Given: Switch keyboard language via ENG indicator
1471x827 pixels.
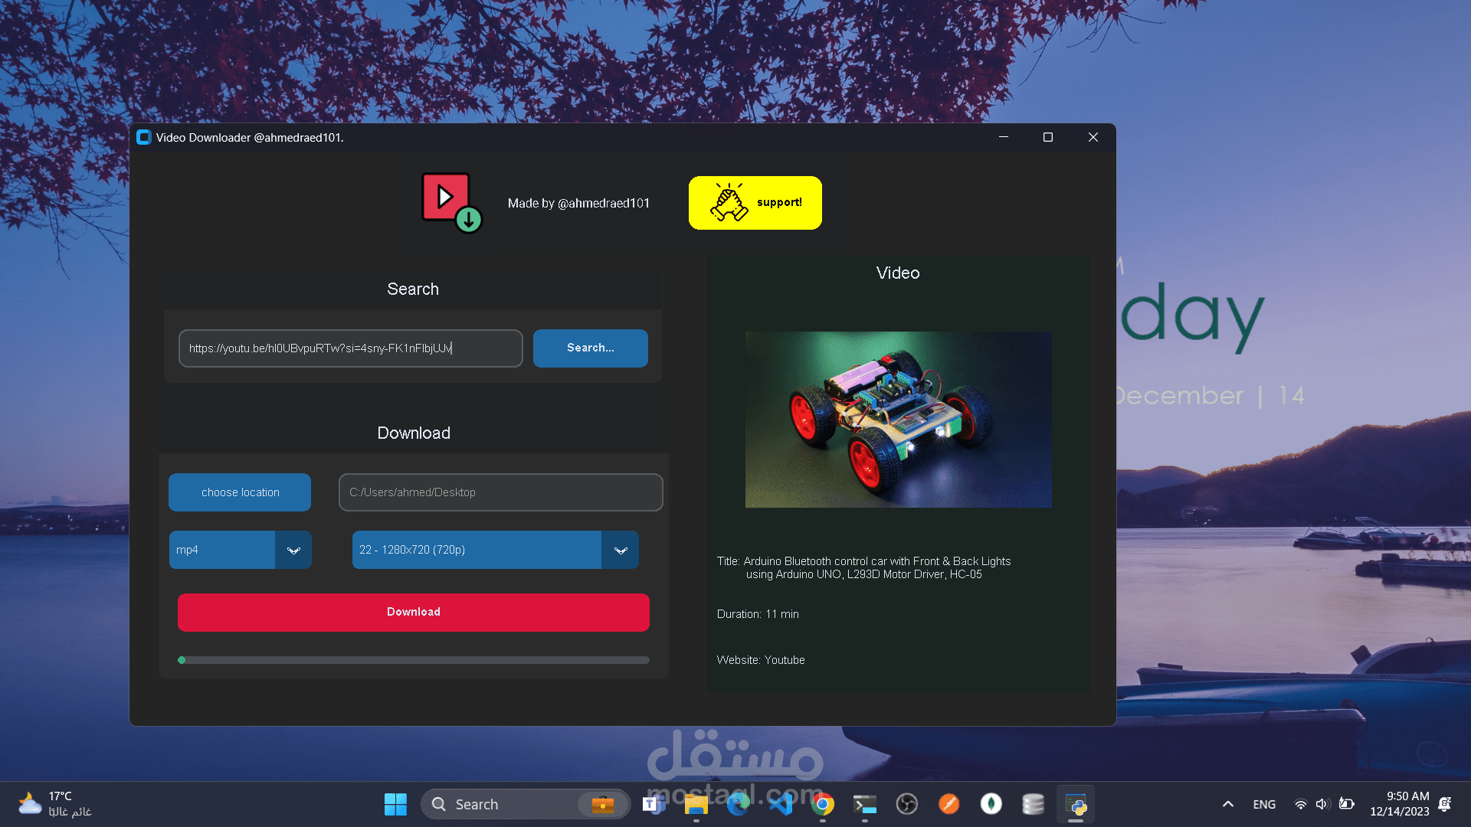Looking at the screenshot, I should pyautogui.click(x=1263, y=804).
